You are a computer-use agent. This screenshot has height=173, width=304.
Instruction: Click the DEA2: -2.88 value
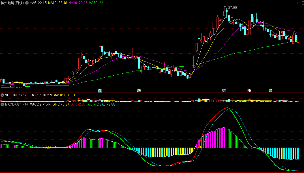(106, 104)
